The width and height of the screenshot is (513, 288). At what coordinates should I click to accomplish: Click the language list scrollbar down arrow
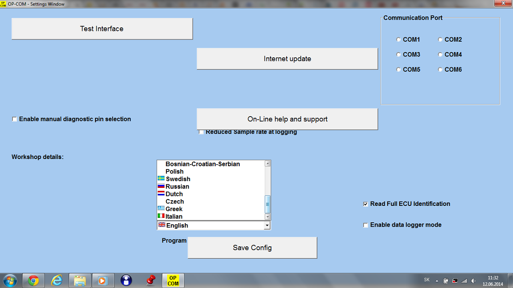[x=268, y=217]
